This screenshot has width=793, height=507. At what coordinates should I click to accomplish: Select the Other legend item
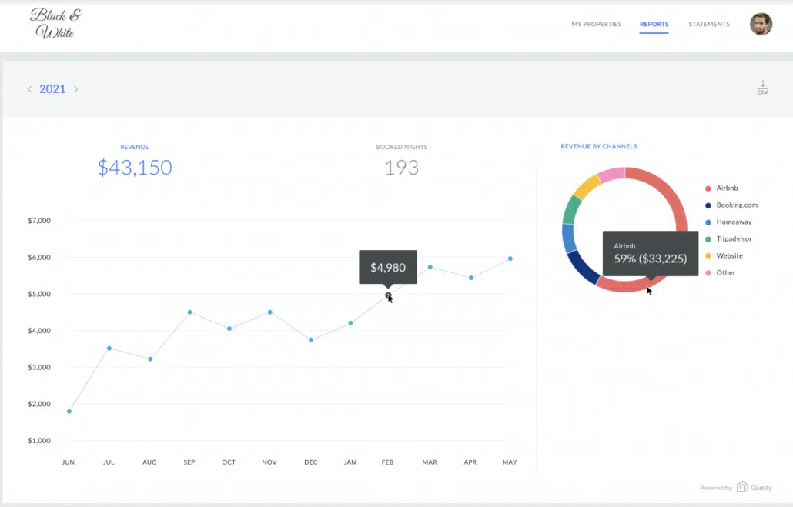[x=725, y=272]
